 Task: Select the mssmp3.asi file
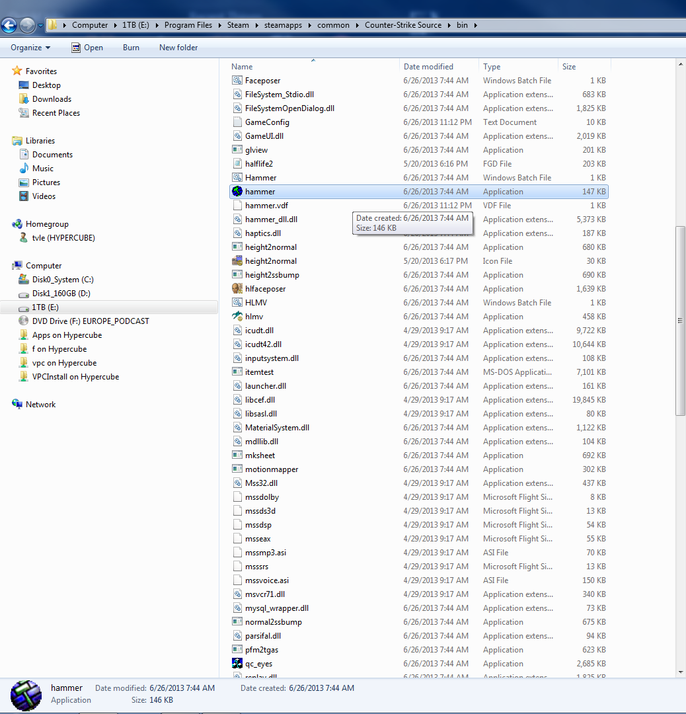419,552
